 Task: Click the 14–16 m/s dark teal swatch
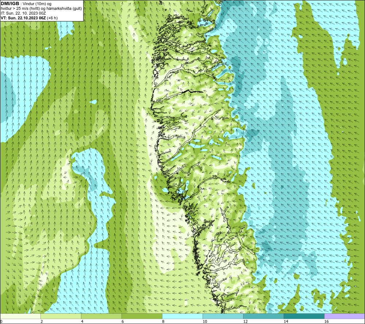pos(304,316)
